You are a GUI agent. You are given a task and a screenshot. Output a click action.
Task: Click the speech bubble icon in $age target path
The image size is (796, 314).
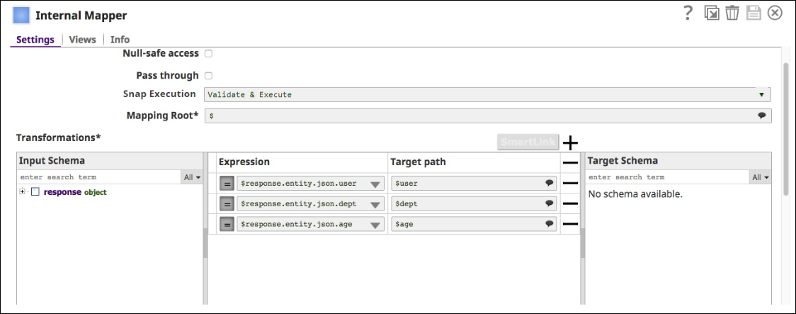pos(549,224)
